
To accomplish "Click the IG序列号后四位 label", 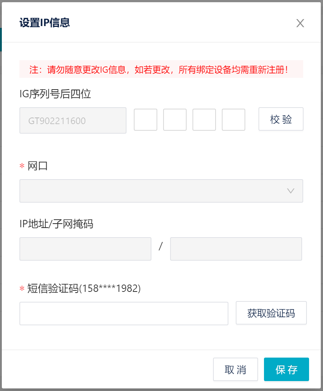I will tap(55, 94).
